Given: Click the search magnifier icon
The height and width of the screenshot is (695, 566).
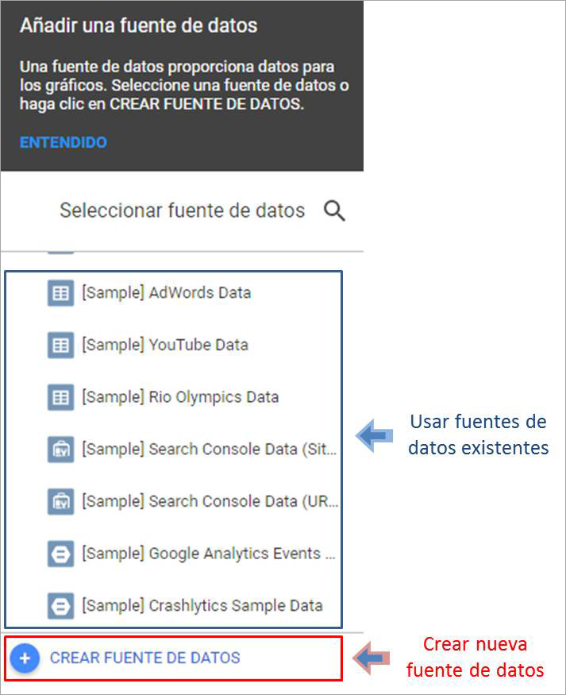Looking at the screenshot, I should (335, 211).
